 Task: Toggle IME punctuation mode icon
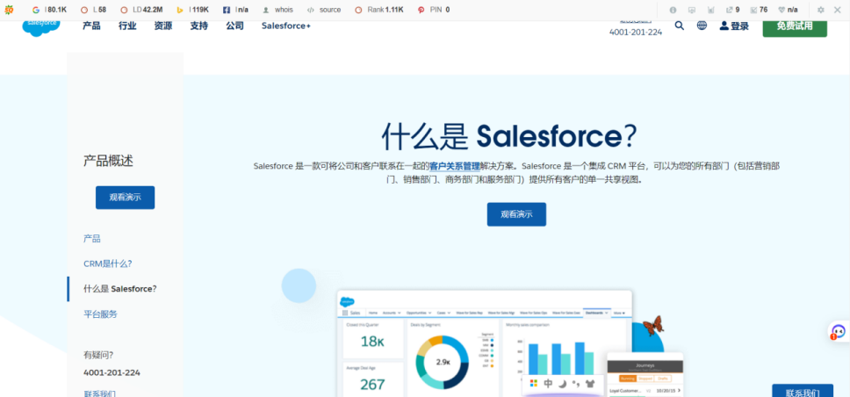(576, 384)
